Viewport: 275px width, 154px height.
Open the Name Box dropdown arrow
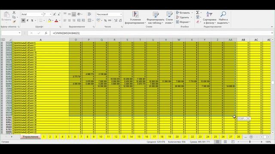click(19, 33)
